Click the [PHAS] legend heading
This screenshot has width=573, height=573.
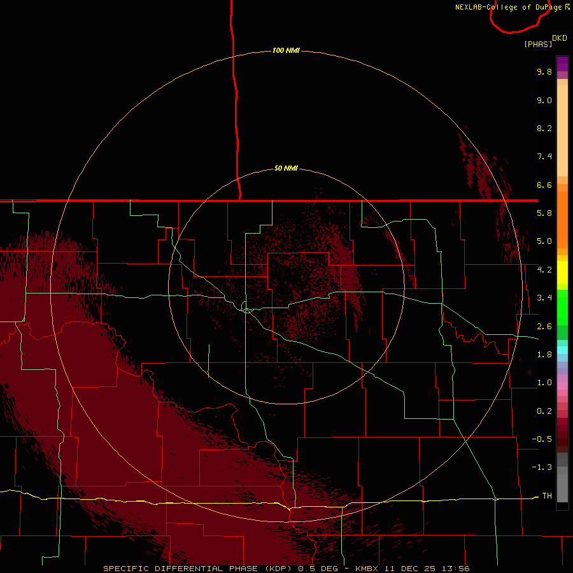[538, 44]
